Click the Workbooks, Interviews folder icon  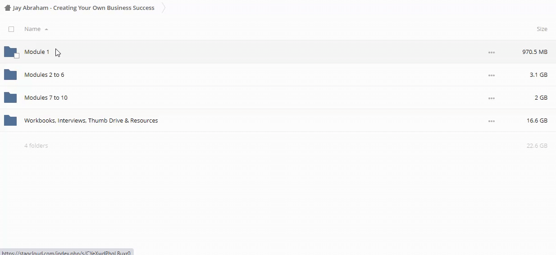tap(10, 120)
